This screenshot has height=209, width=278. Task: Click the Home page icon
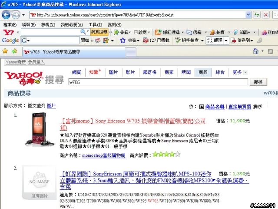coord(256,51)
